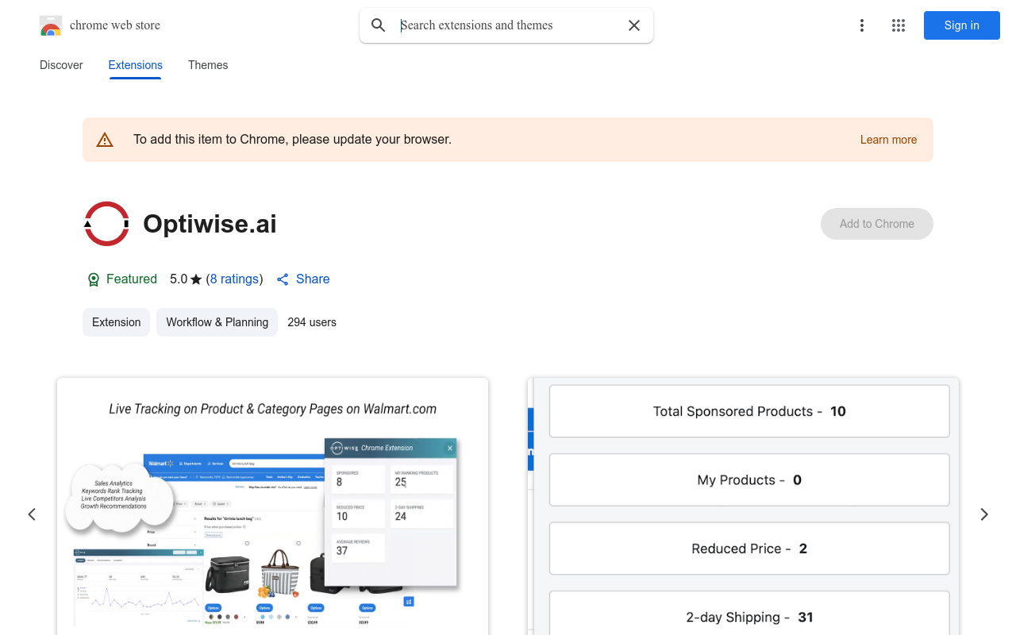The height and width of the screenshot is (635, 1016).
Task: Click the Optiwise.ai title text
Action: tap(210, 224)
